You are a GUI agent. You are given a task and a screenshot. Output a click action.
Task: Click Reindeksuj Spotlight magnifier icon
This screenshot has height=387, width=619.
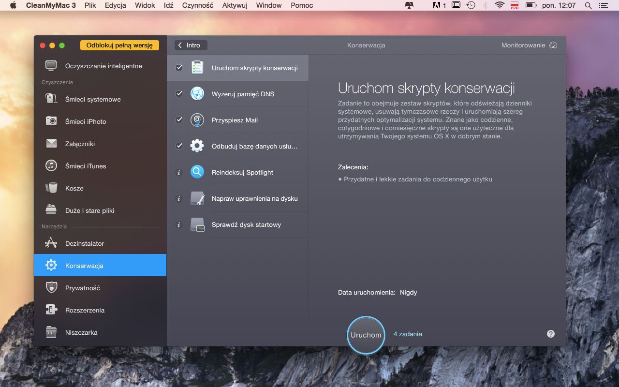tap(197, 172)
